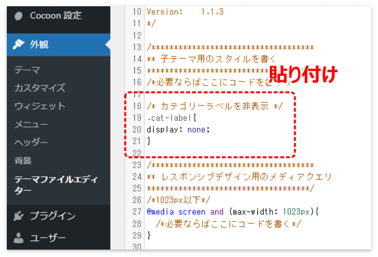Click line number 27 in gutter
This screenshot has width=378, height=257.
pyautogui.click(x=137, y=212)
